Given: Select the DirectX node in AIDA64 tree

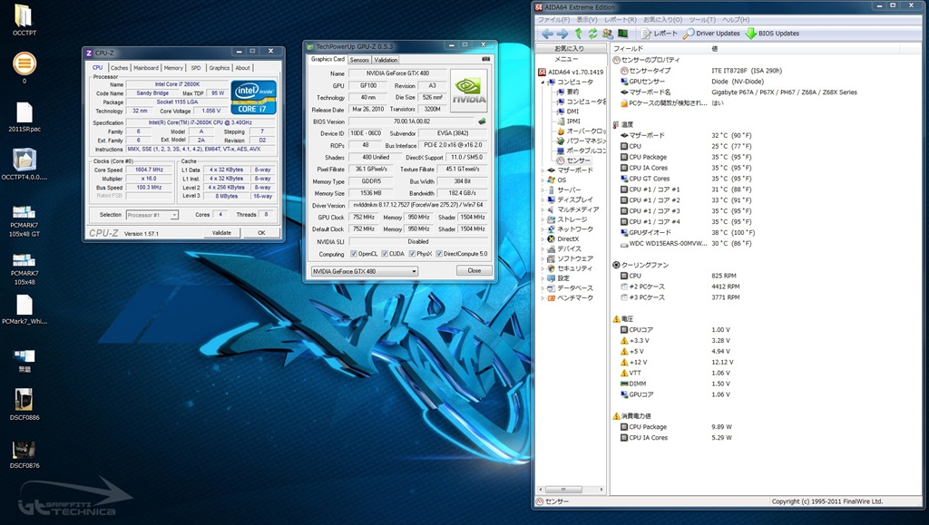Looking at the screenshot, I should tap(568, 238).
